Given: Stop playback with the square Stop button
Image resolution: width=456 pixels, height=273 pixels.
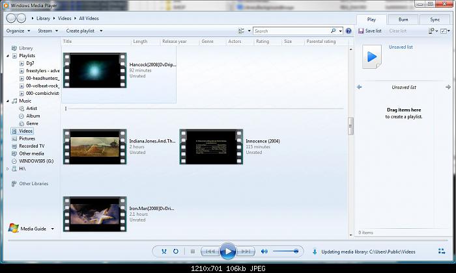Looking at the screenshot, I should 193,252.
